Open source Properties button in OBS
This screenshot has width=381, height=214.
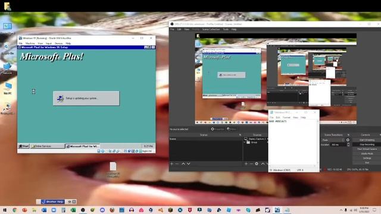[x=217, y=129]
